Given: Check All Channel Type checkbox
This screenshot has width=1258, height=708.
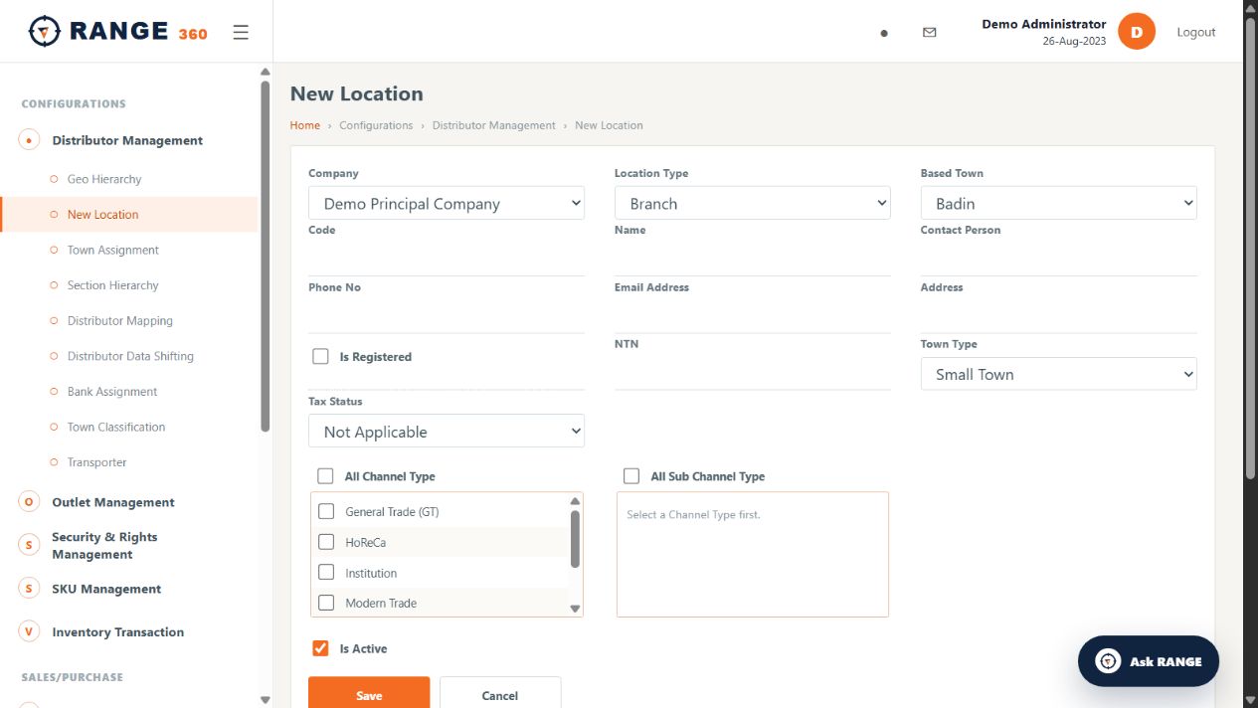Looking at the screenshot, I should tap(325, 476).
